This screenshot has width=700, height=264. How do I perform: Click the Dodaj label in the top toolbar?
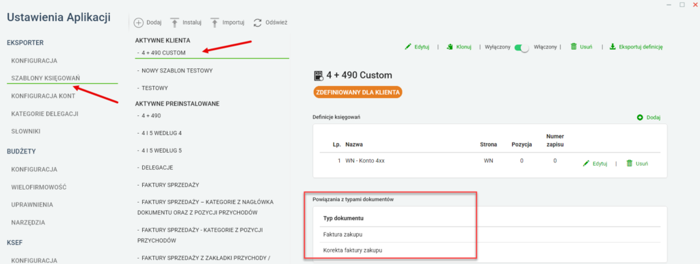(x=154, y=23)
